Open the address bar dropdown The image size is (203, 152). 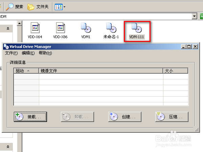point(194,16)
